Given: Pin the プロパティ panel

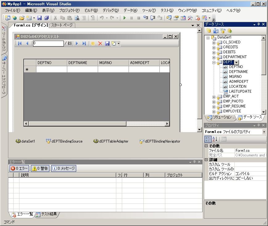Looking at the screenshot, I should (x=259, y=125).
